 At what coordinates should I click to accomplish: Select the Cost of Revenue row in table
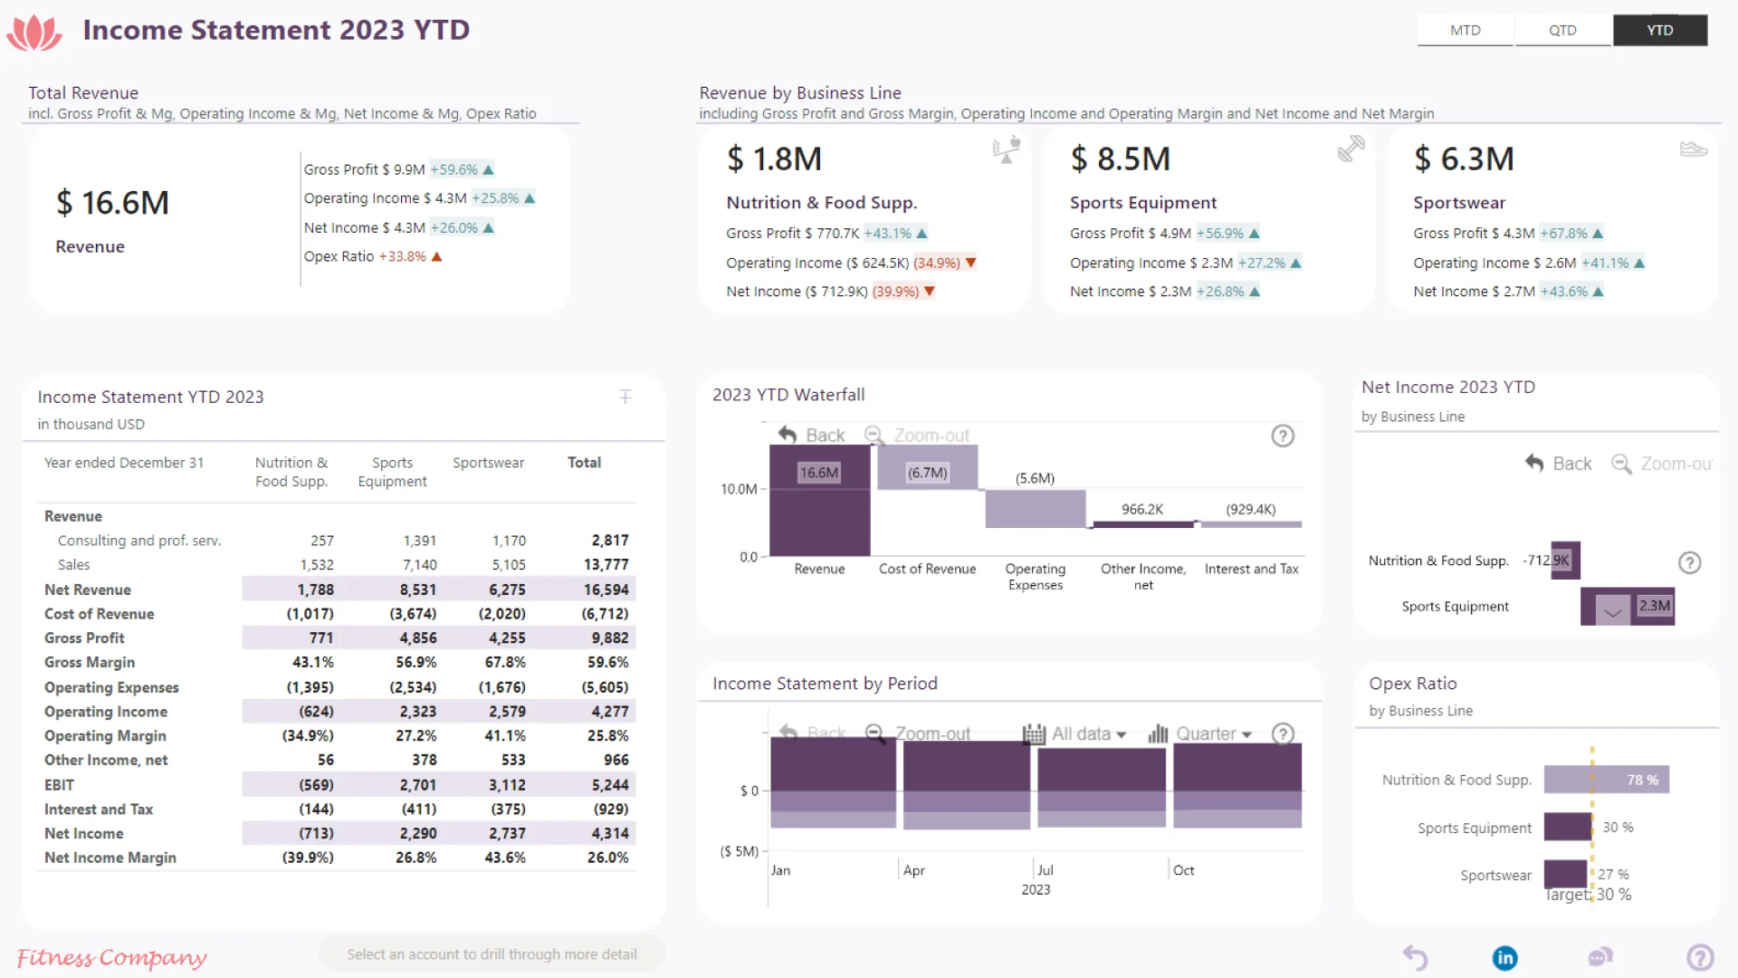(336, 614)
